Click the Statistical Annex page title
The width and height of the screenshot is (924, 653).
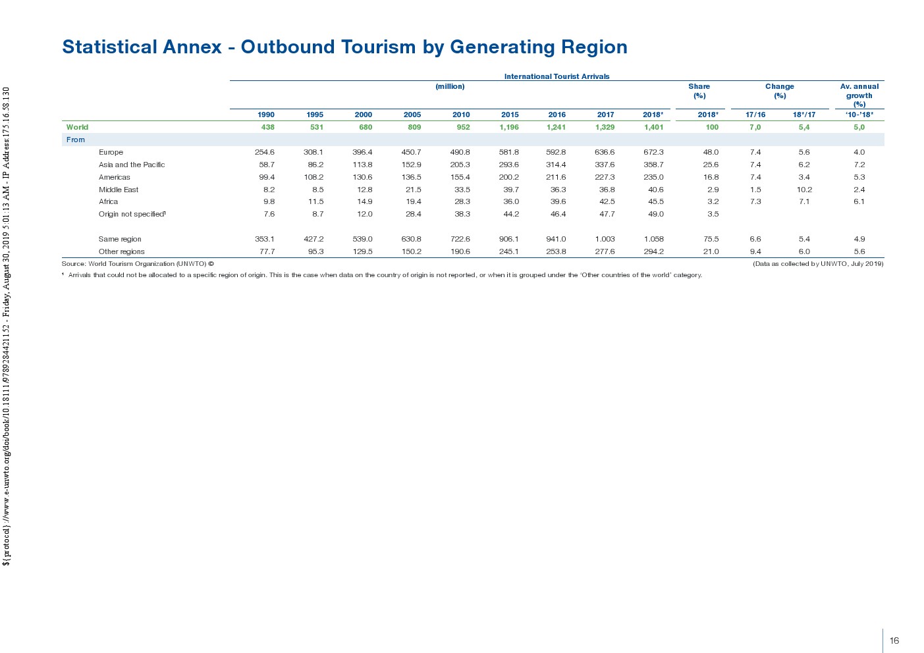[344, 47]
